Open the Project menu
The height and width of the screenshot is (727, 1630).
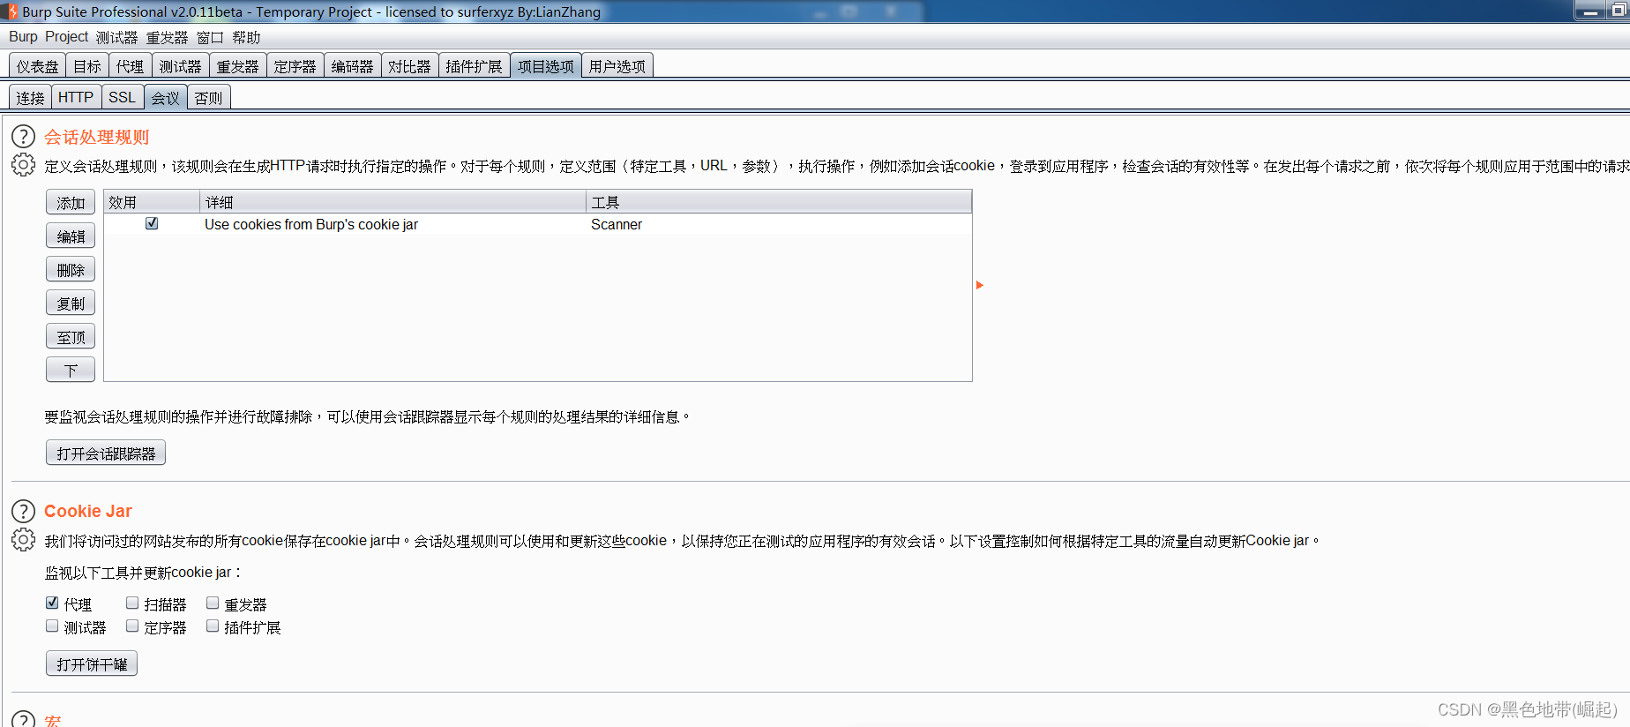[x=67, y=37]
